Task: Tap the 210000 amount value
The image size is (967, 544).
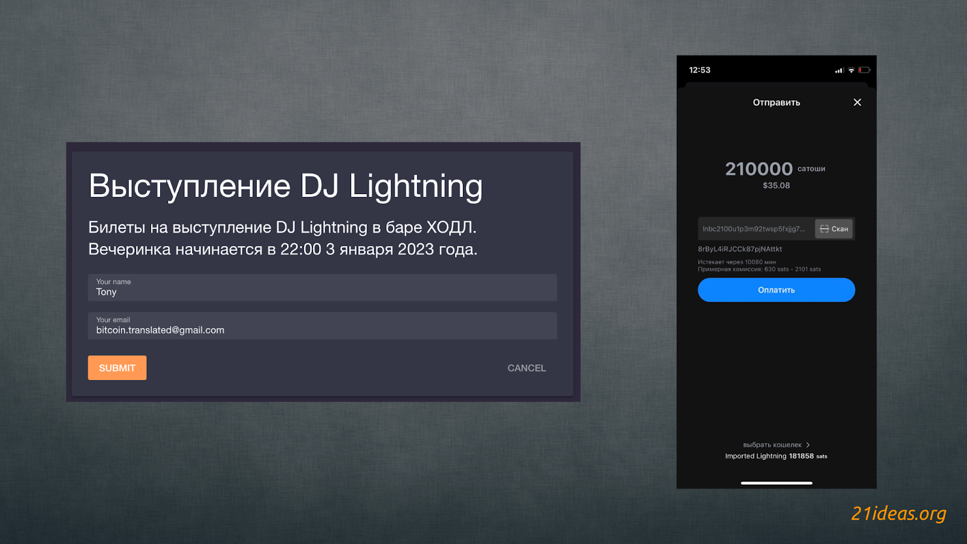Action: click(758, 169)
